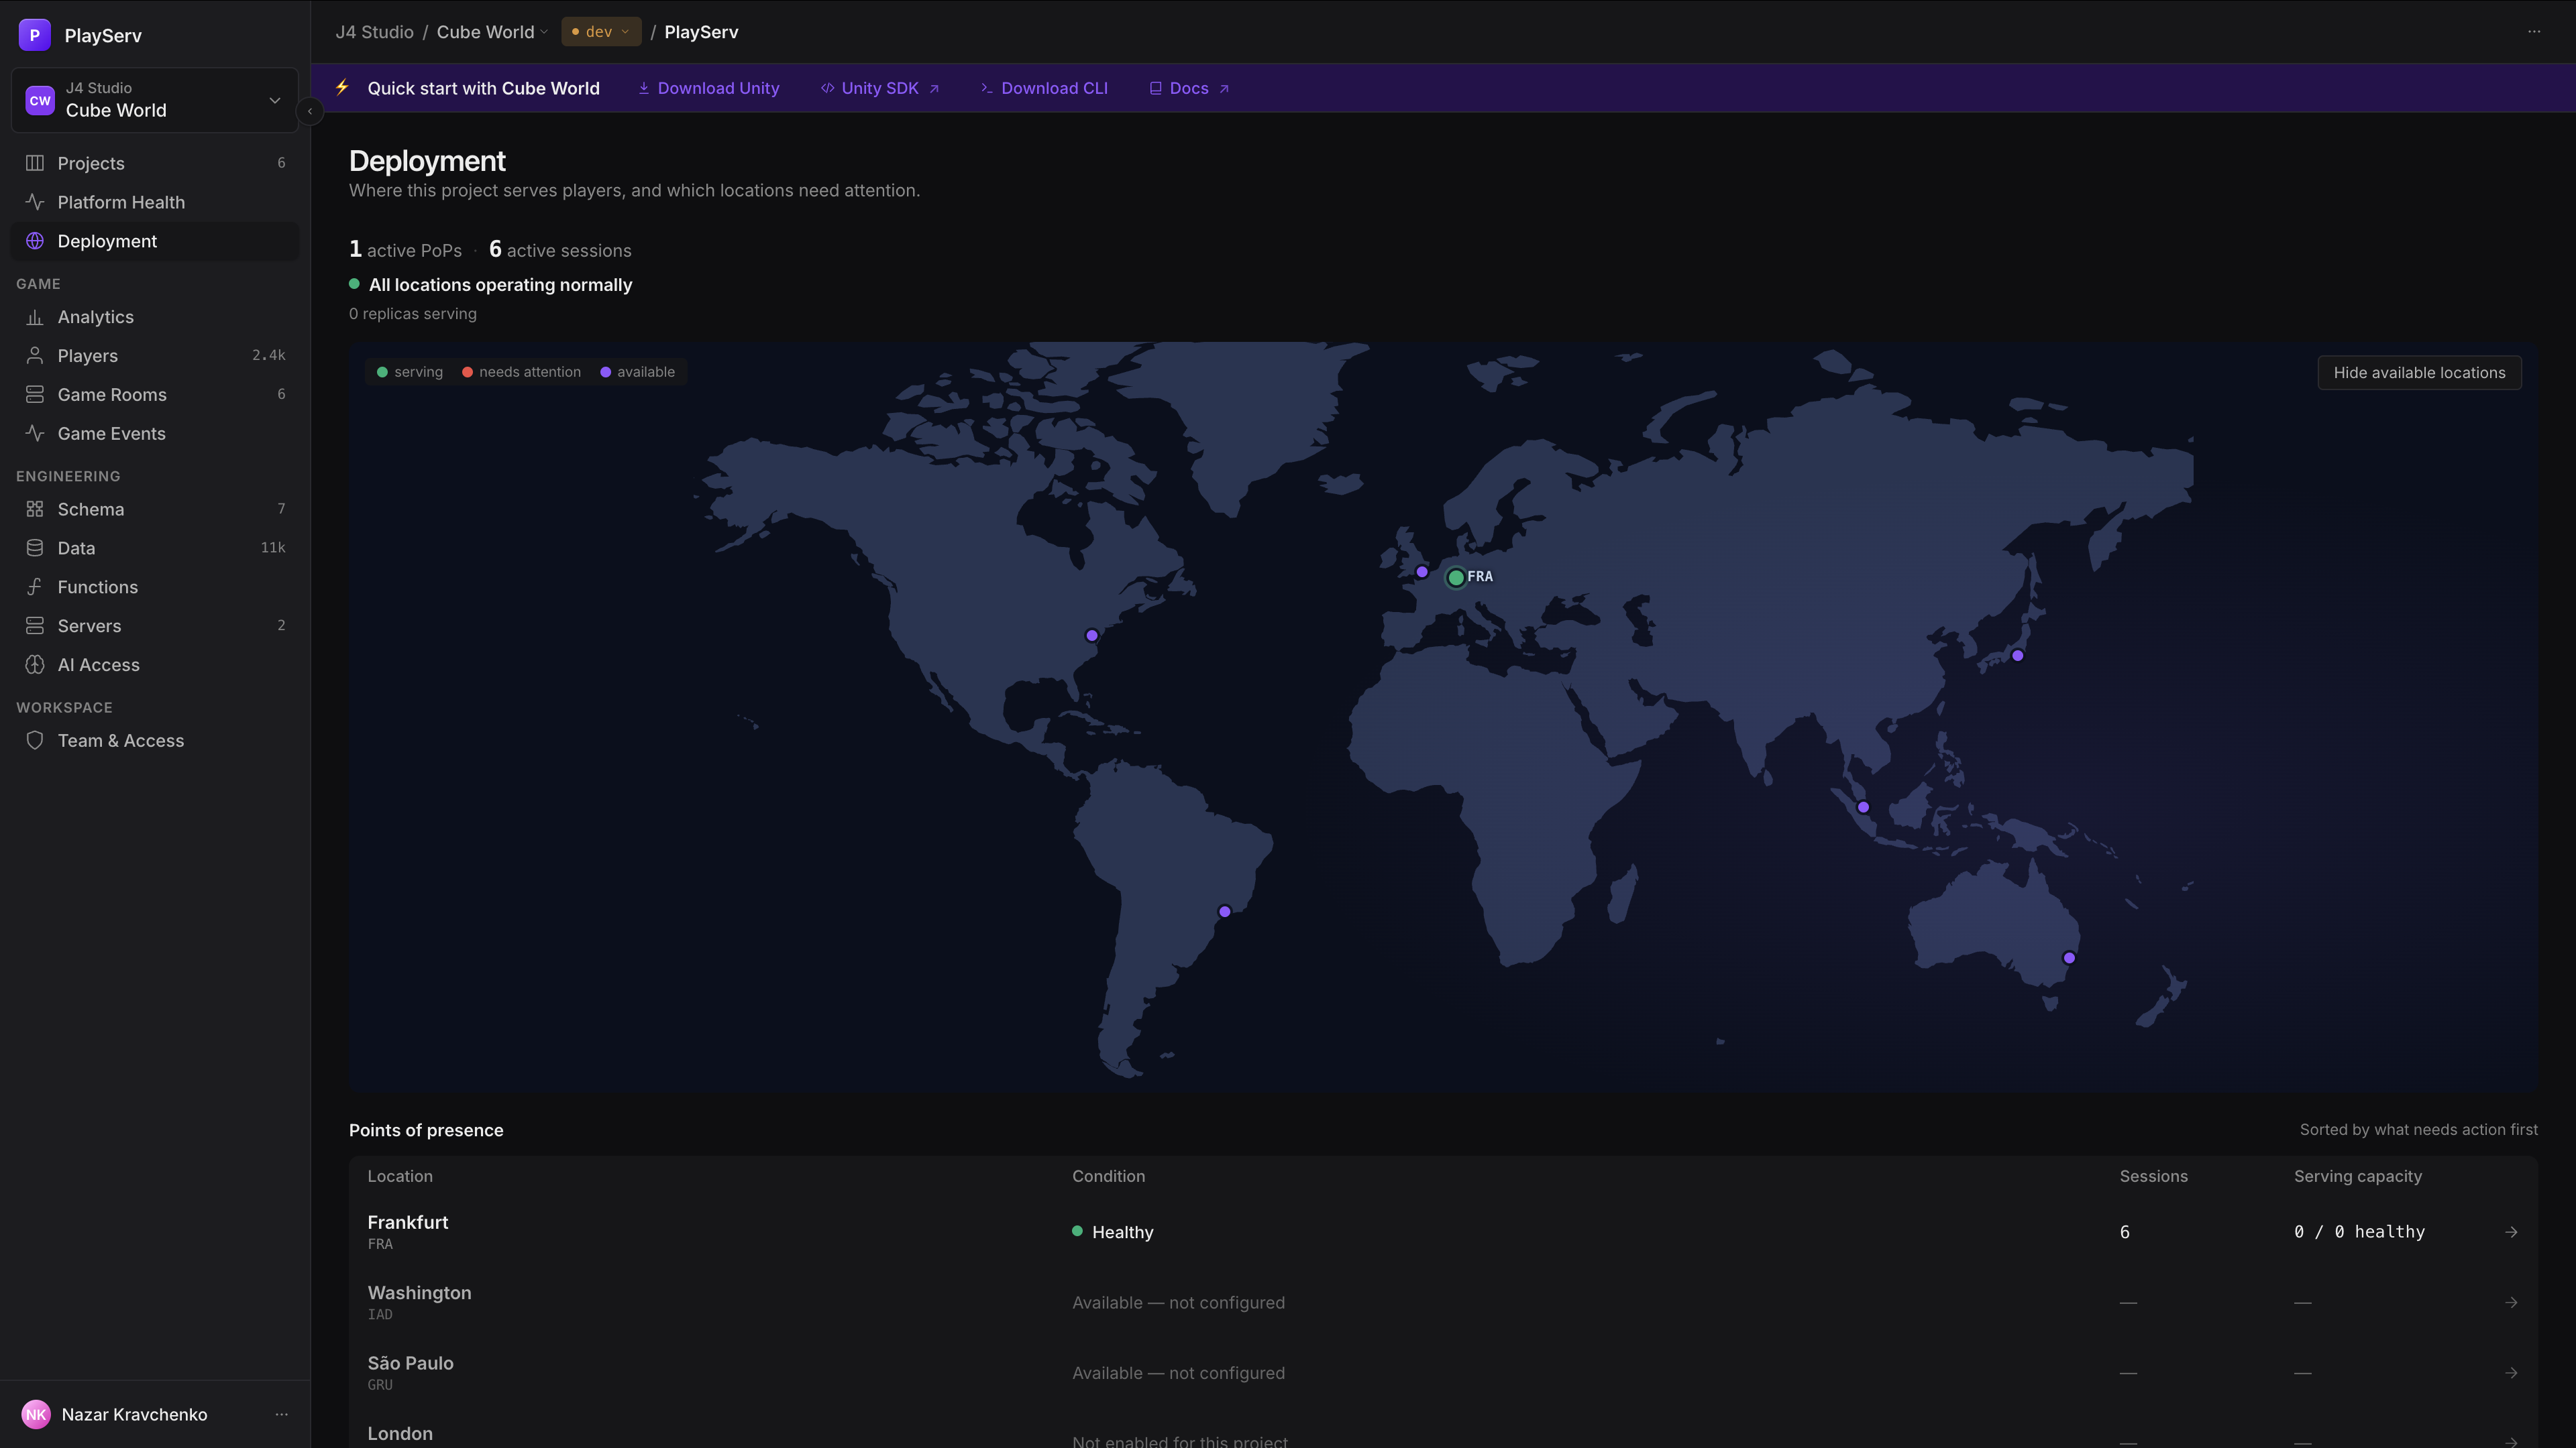Screen dimensions: 2576x1448
Task: Open the AI Access page icon
Action: tap(35, 664)
